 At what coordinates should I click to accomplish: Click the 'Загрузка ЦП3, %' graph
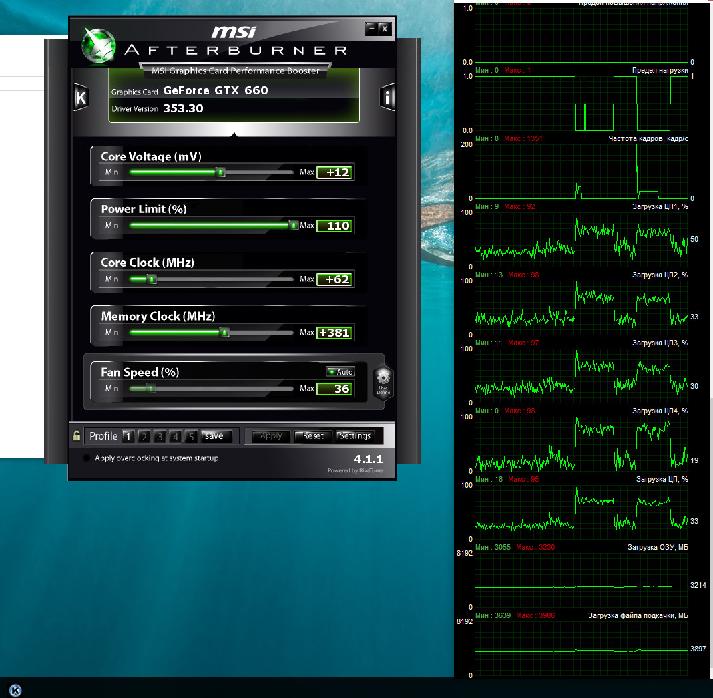point(581,376)
